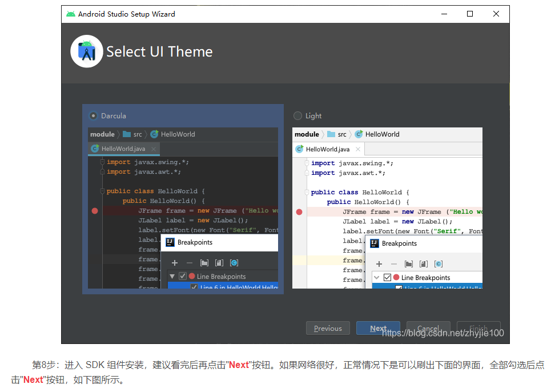Image resolution: width=551 pixels, height=392 pixels.
Task: Click the remove (−) breakpoint icon in Light preview
Action: coord(394,264)
